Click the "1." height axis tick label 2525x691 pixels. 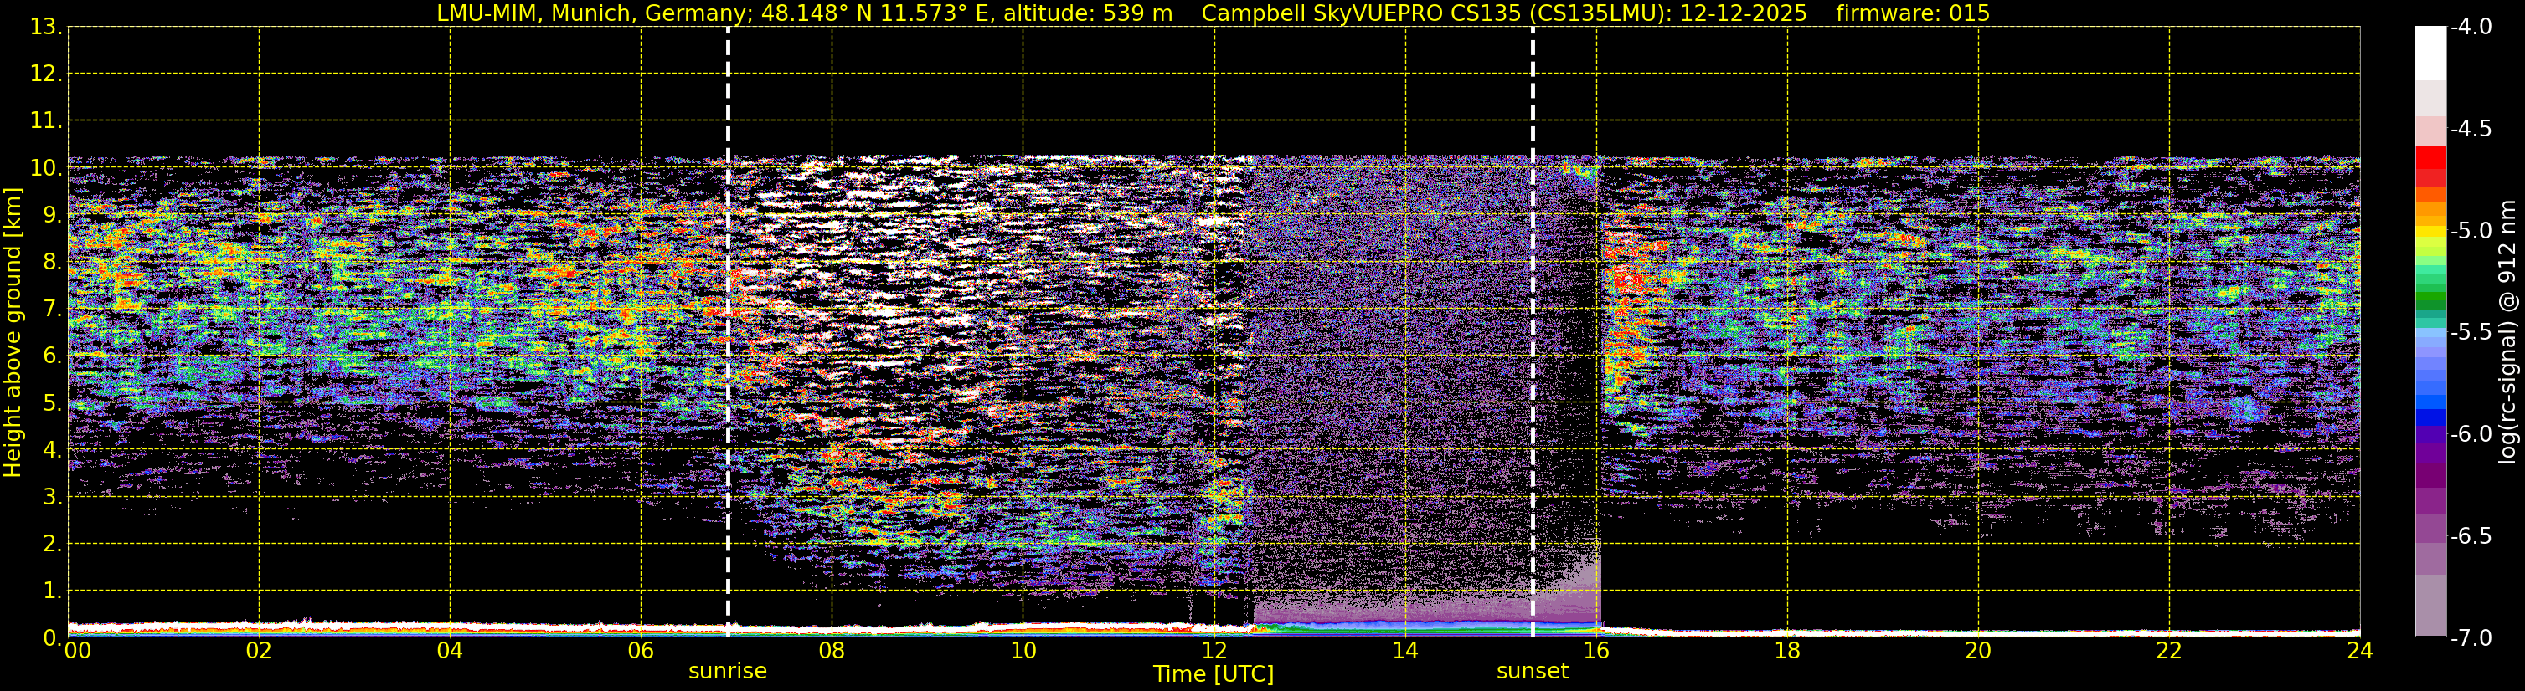[53, 591]
